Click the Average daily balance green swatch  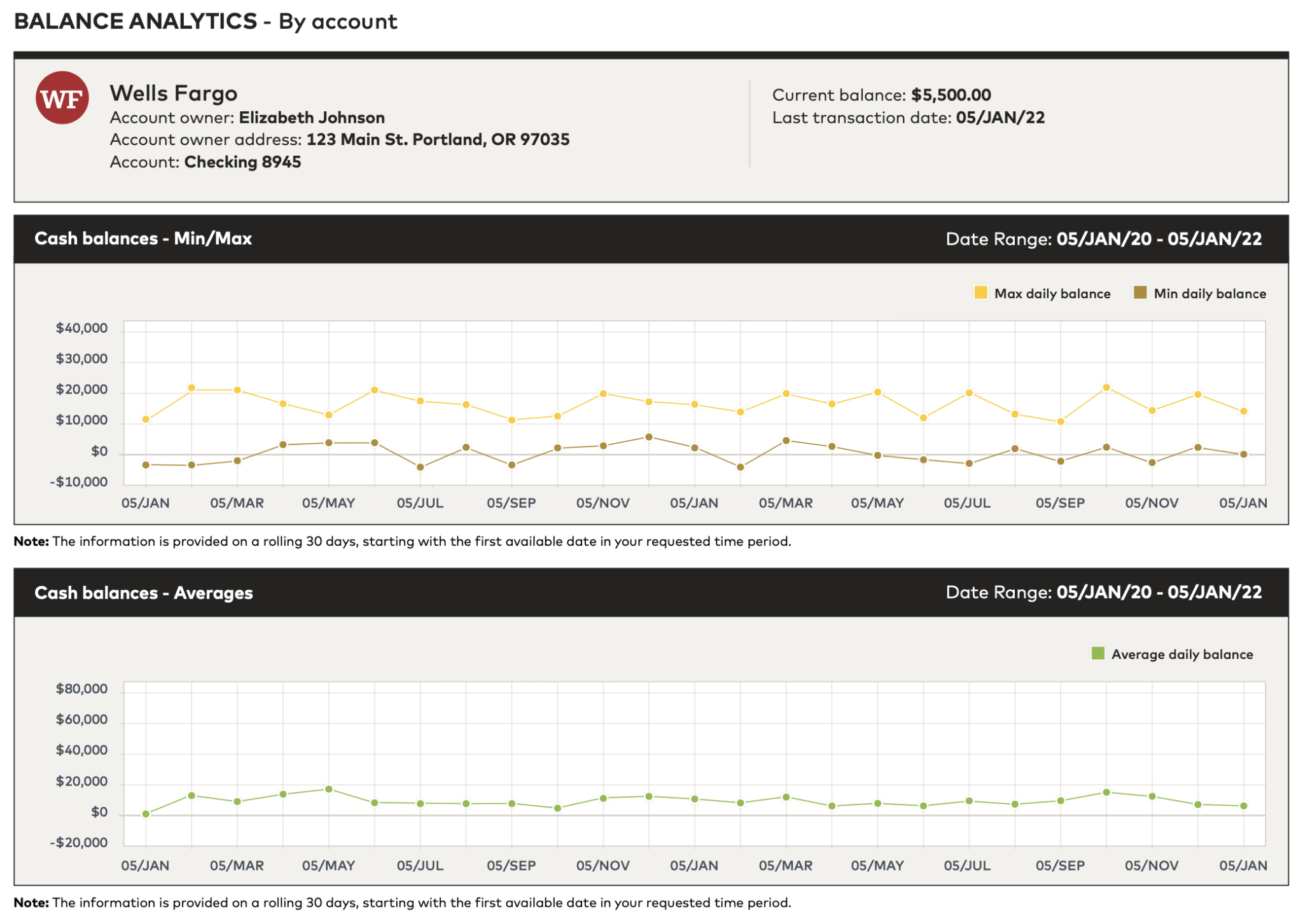point(1097,653)
